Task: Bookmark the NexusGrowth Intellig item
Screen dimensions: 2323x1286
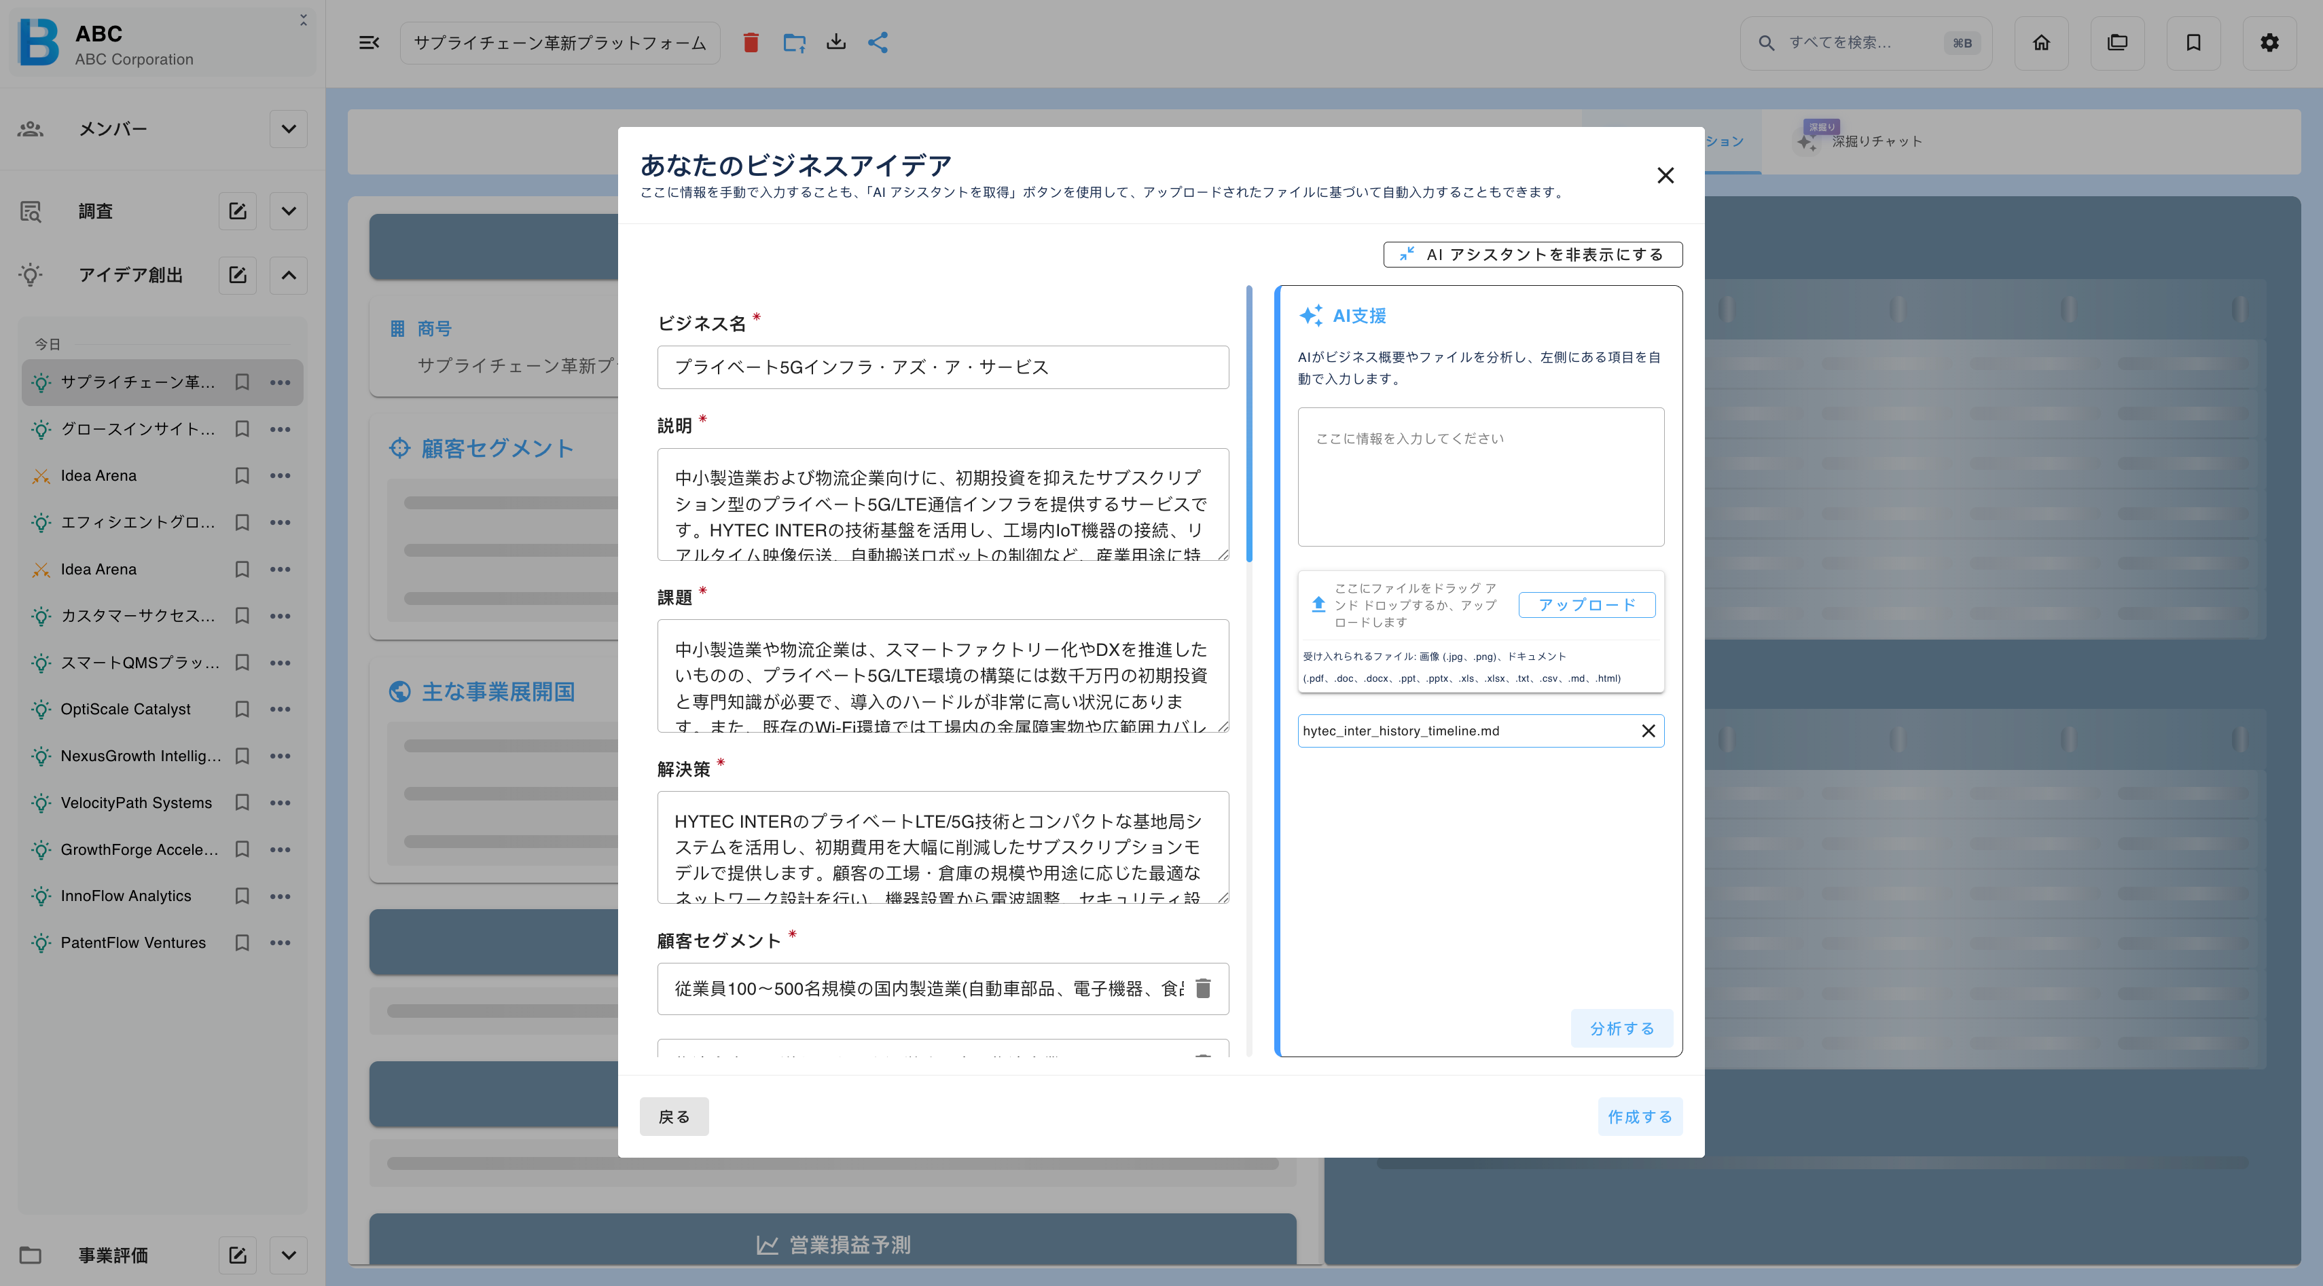Action: pos(242,756)
